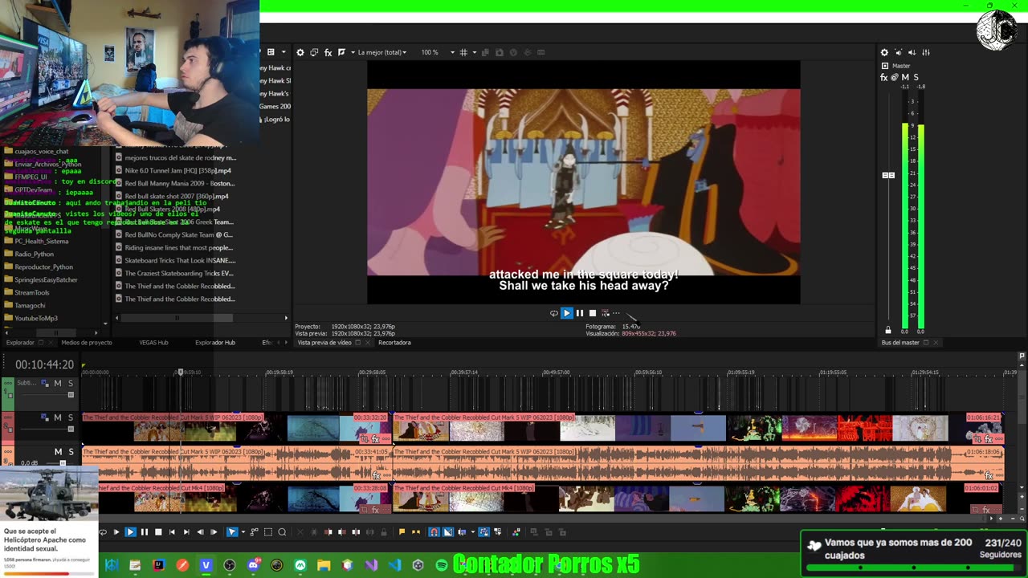Expand the edit tool dropdown arrow
The image size is (1028, 578).
coord(243,533)
